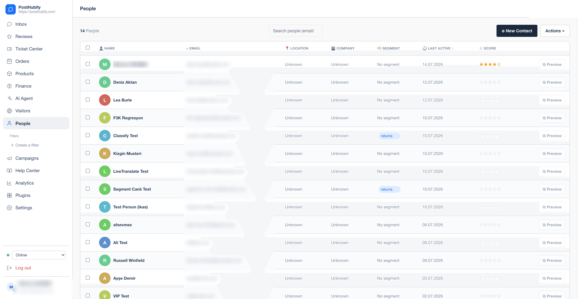
Task: Click the star rating in first row
Action: point(490,64)
